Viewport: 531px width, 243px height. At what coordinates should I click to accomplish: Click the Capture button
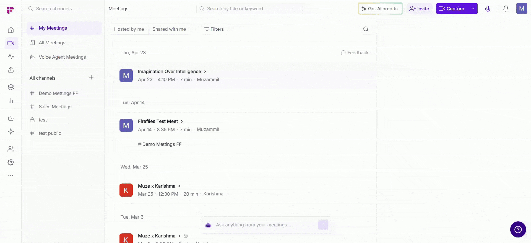click(452, 9)
